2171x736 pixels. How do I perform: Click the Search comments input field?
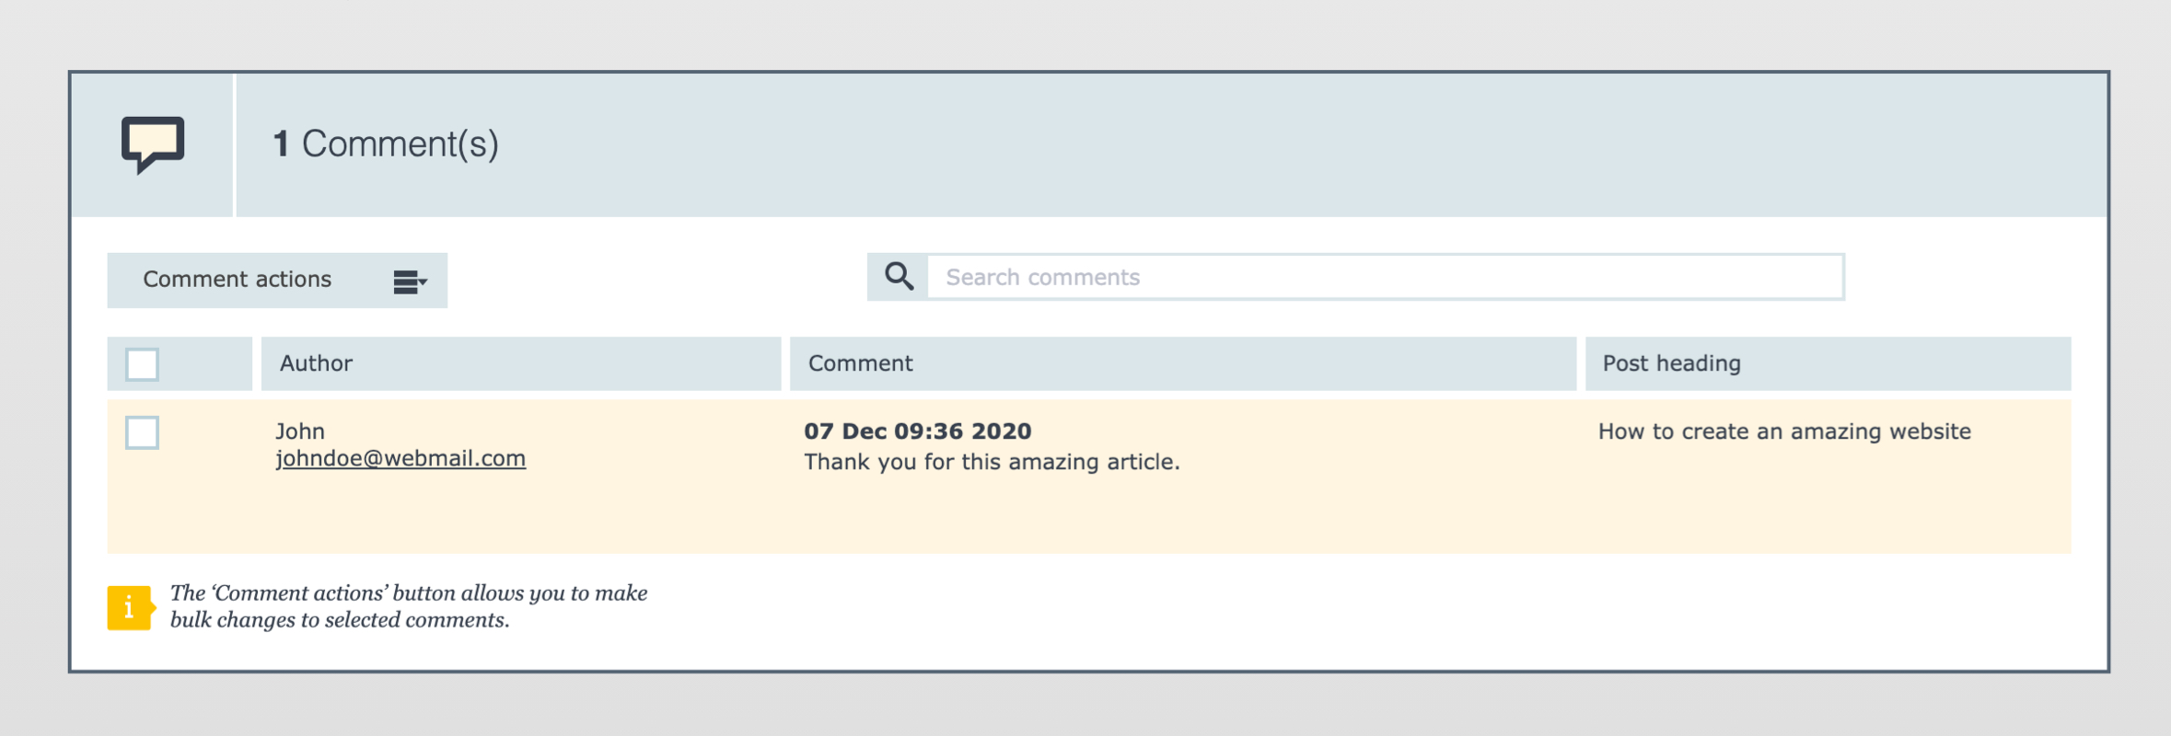(x=1386, y=277)
